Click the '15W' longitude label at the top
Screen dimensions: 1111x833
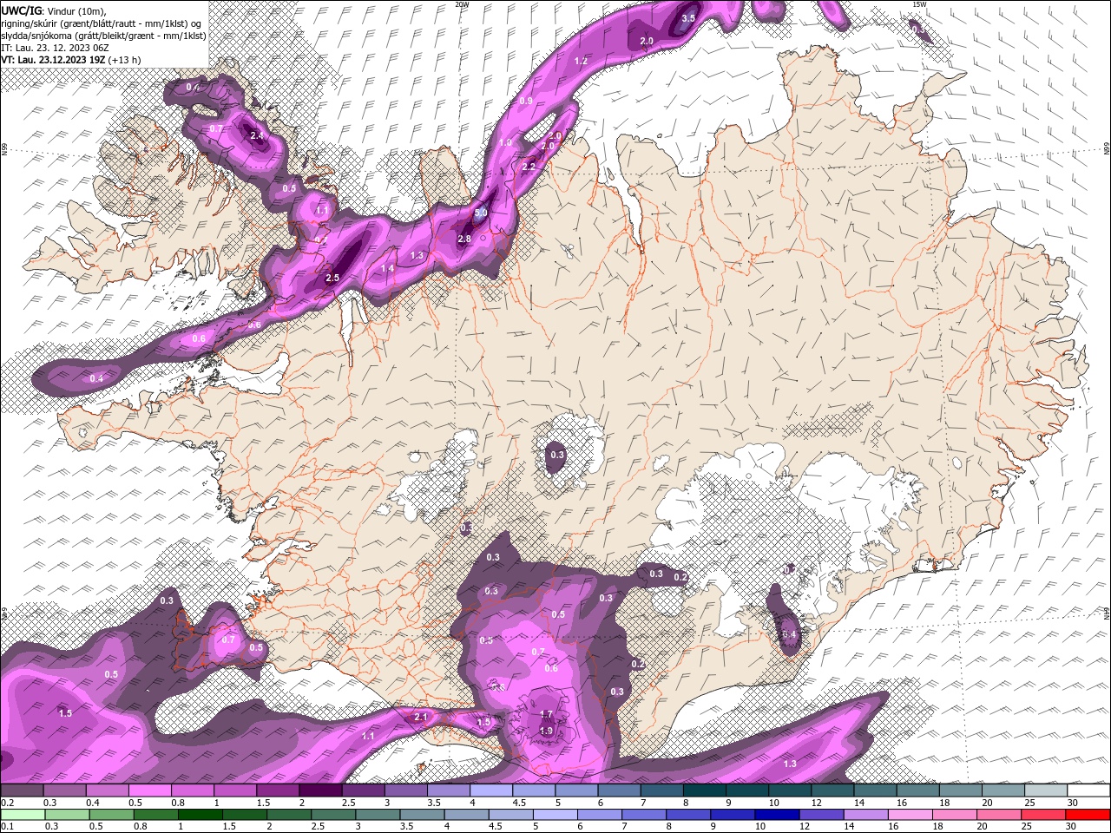919,4
